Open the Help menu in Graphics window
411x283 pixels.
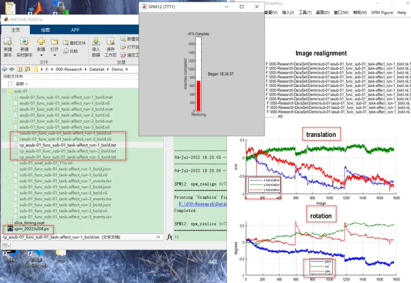coord(402,13)
